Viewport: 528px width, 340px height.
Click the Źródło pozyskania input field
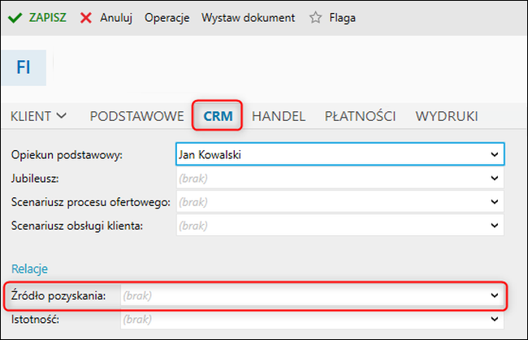[x=312, y=295]
